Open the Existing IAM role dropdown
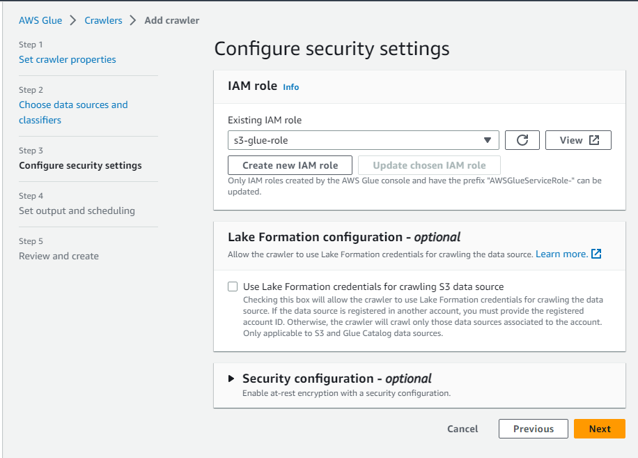 click(x=363, y=140)
